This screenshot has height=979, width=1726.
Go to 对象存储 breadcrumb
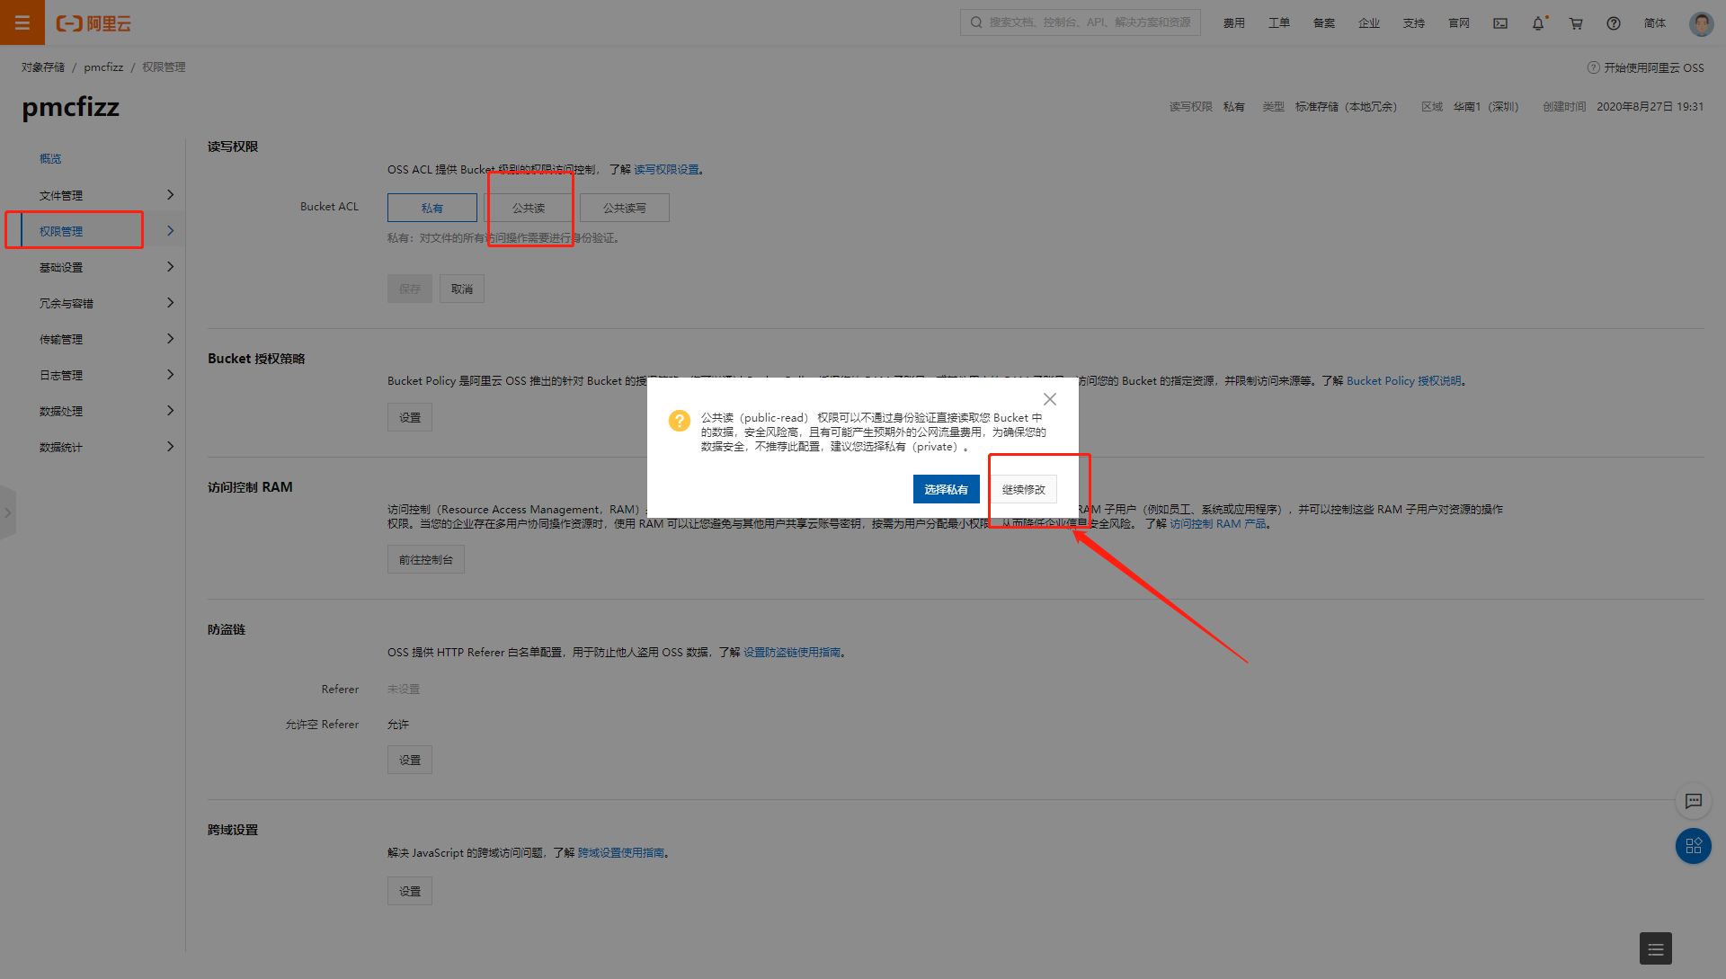43,67
